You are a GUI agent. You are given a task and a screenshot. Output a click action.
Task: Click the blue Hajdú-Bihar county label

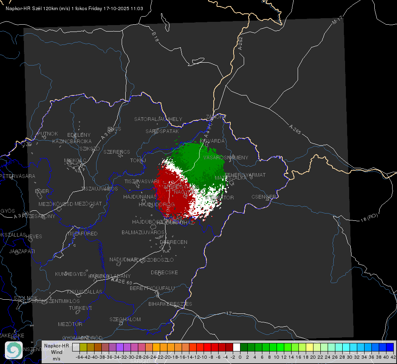101,256
